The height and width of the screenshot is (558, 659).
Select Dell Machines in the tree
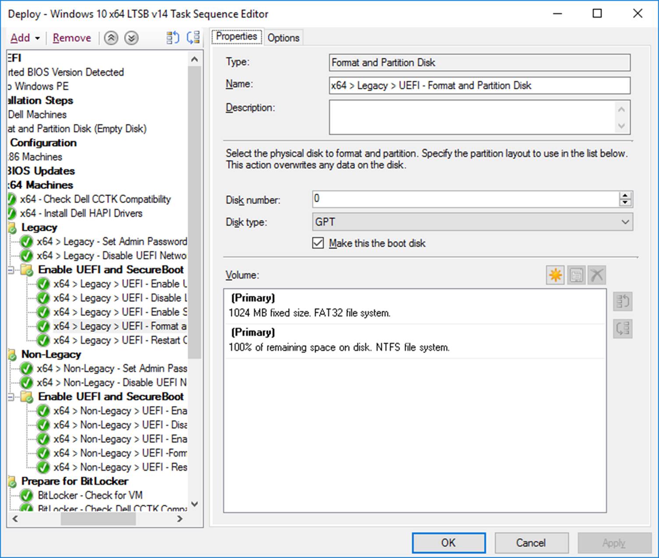(37, 115)
